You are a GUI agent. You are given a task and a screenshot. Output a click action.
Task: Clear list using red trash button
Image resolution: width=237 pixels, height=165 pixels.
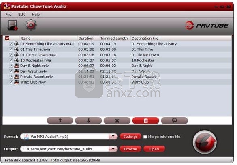tap(146, 120)
